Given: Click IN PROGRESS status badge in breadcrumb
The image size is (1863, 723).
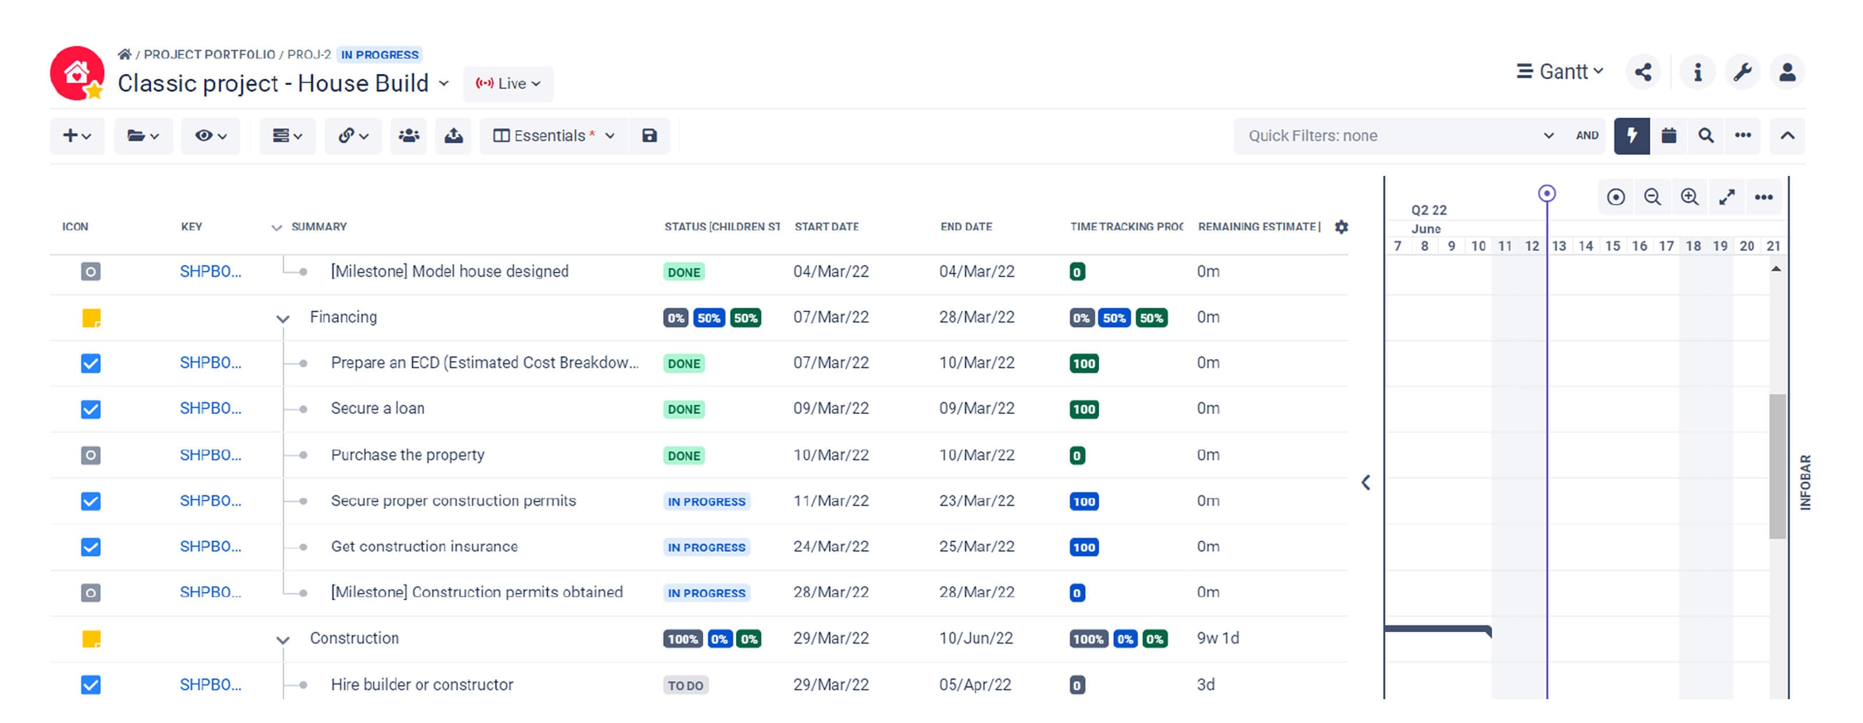Looking at the screenshot, I should [380, 55].
